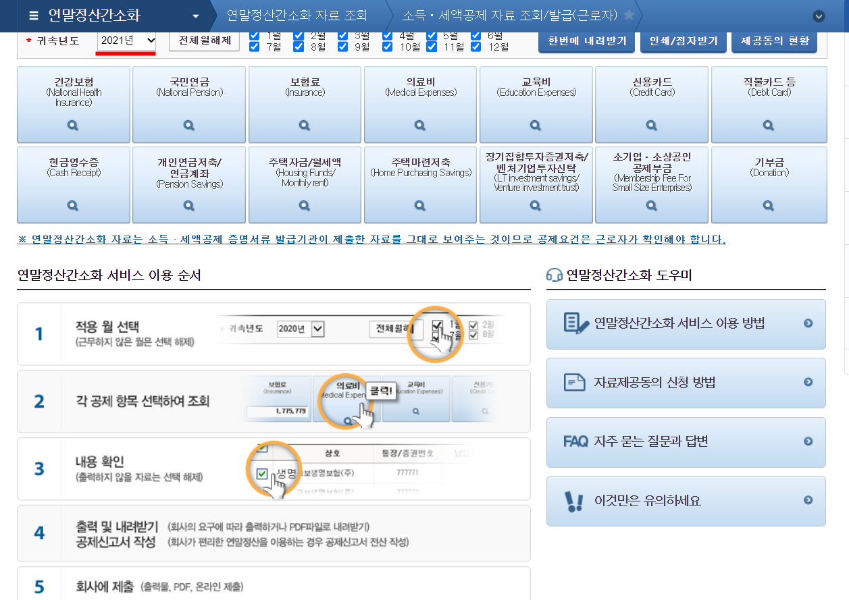Viewport: 849px width, 600px height.
Task: Click the 연말정산간소화 서비스 이용 순서 heading
Action: click(109, 275)
